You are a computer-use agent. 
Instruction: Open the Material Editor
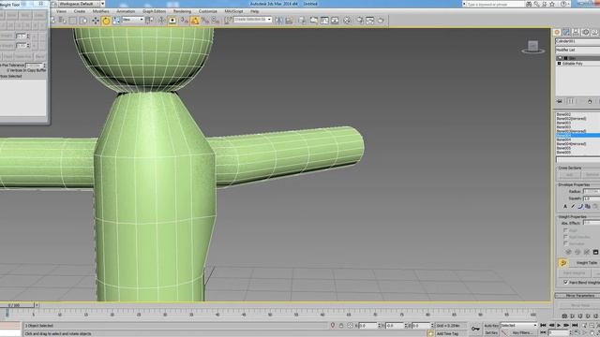(347, 21)
